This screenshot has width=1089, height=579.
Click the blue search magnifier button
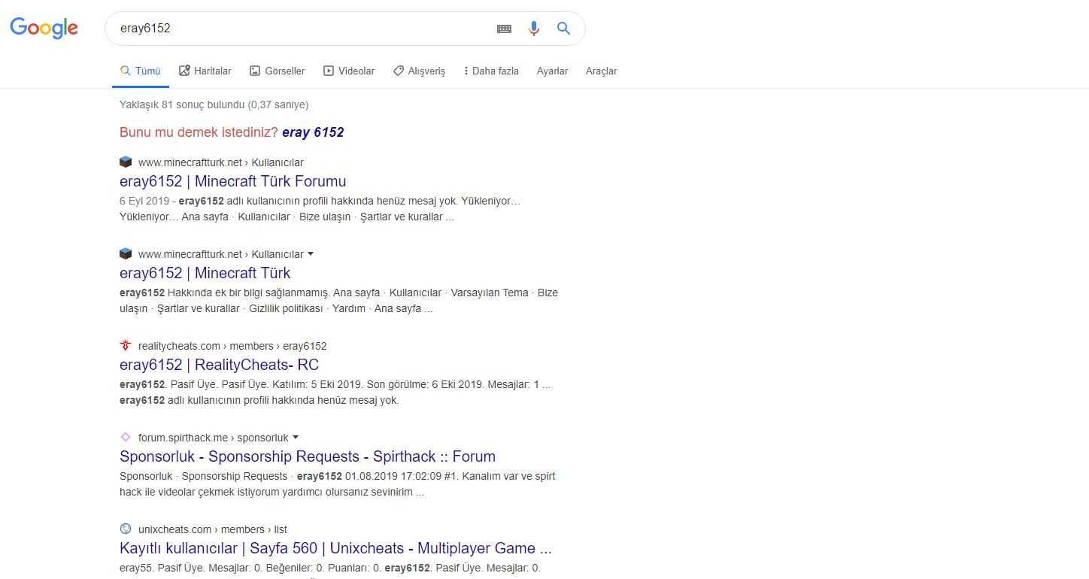coord(563,29)
